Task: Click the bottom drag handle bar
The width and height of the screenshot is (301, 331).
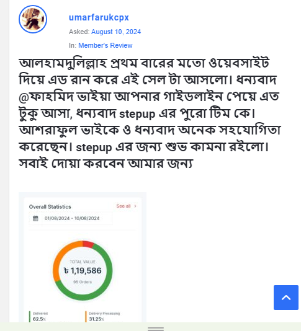Action: (x=156, y=329)
